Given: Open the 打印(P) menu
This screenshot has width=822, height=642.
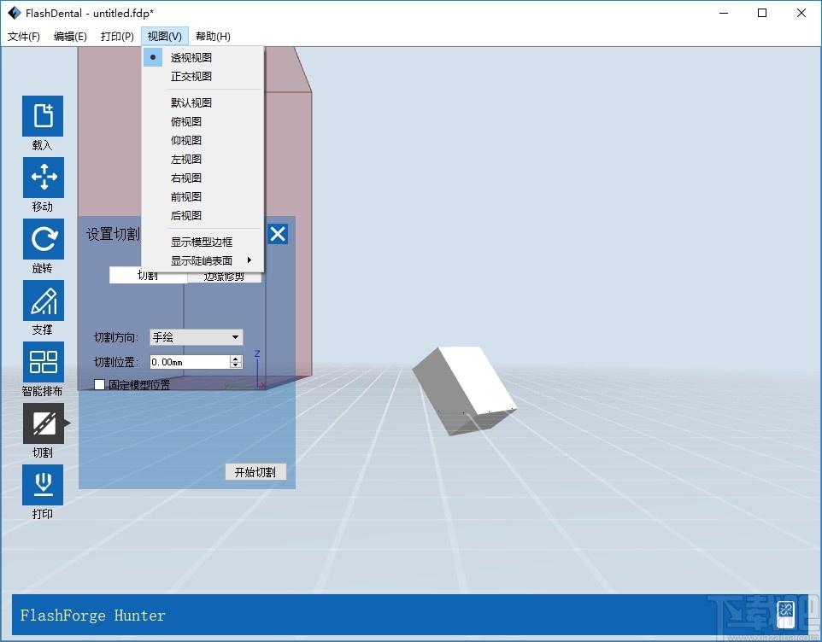Looking at the screenshot, I should [117, 36].
